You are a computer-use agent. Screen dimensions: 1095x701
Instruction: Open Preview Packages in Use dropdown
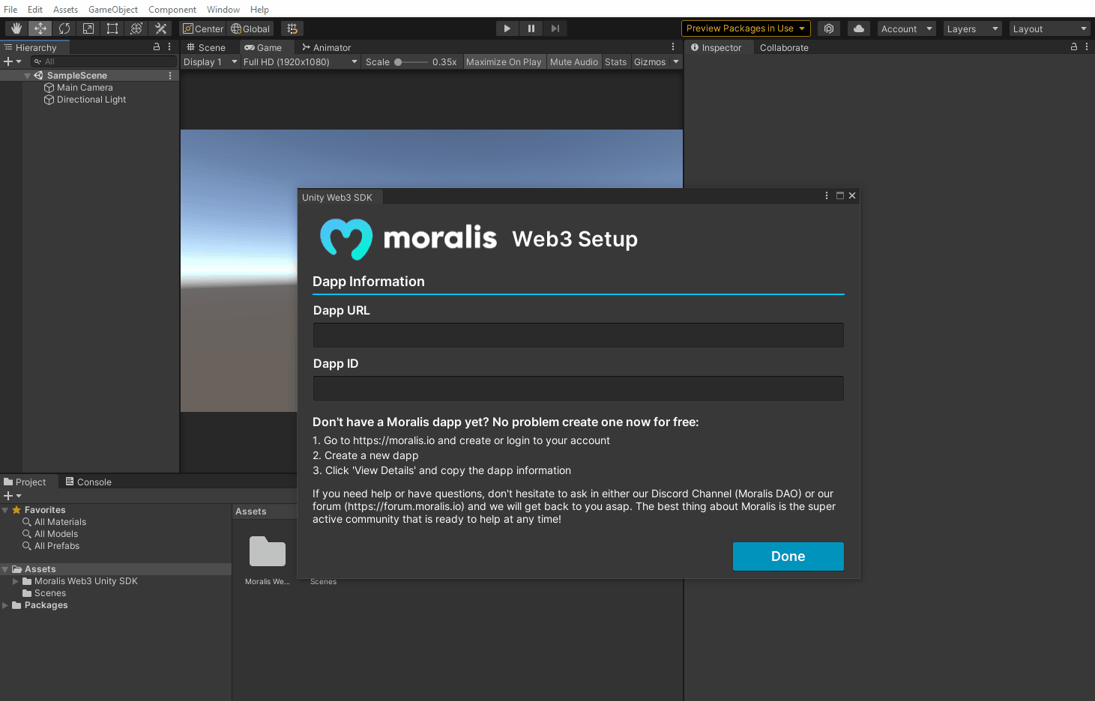pos(746,28)
